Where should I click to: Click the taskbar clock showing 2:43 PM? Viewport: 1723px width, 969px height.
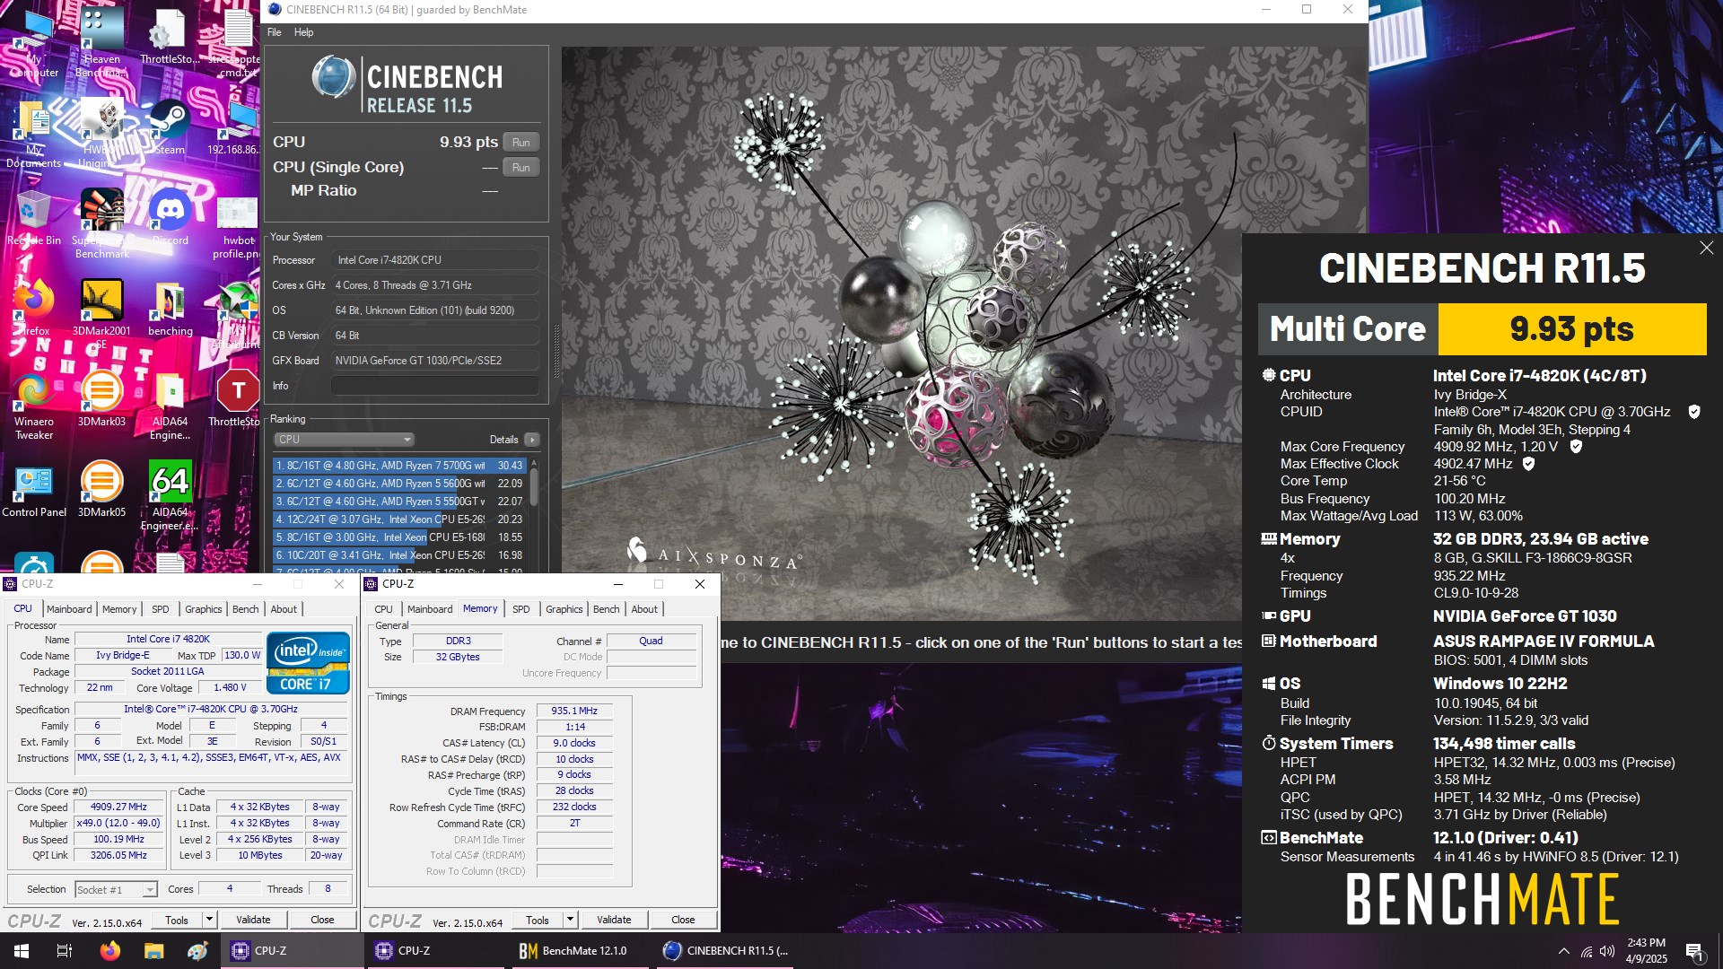tap(1646, 951)
